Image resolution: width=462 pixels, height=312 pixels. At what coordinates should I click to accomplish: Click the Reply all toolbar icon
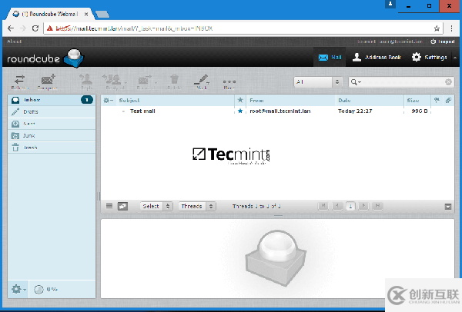(x=113, y=81)
